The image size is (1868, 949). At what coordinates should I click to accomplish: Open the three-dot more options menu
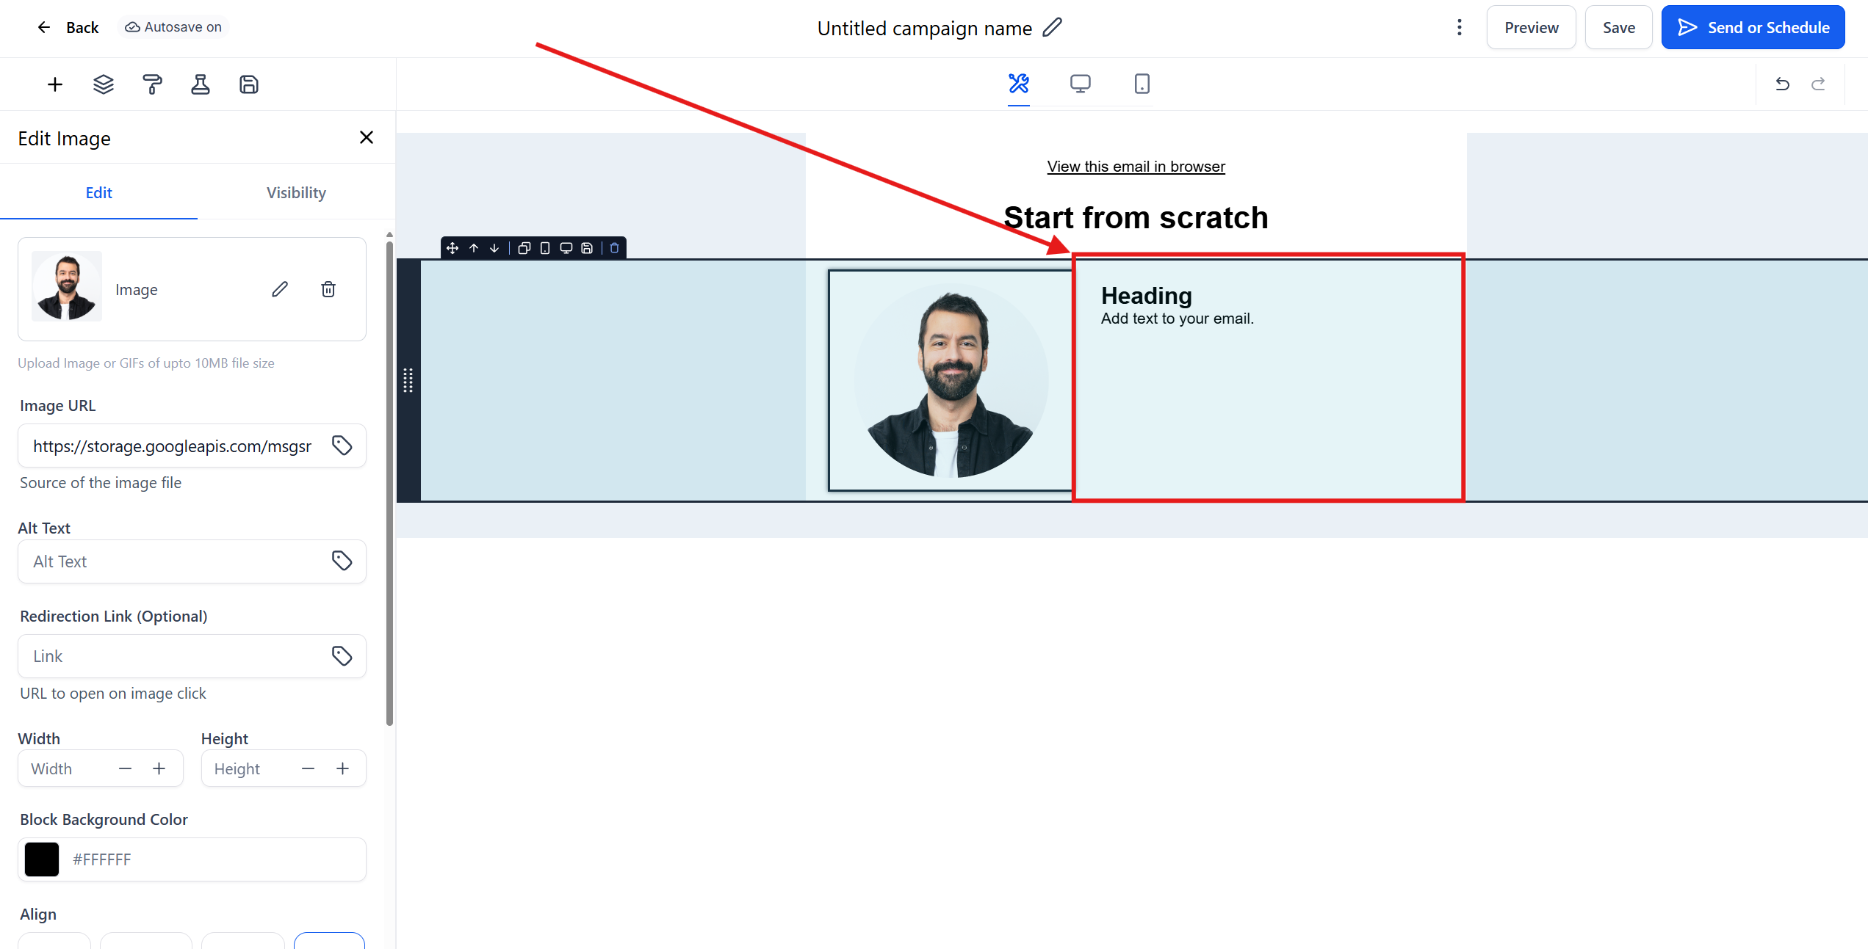[1459, 27]
